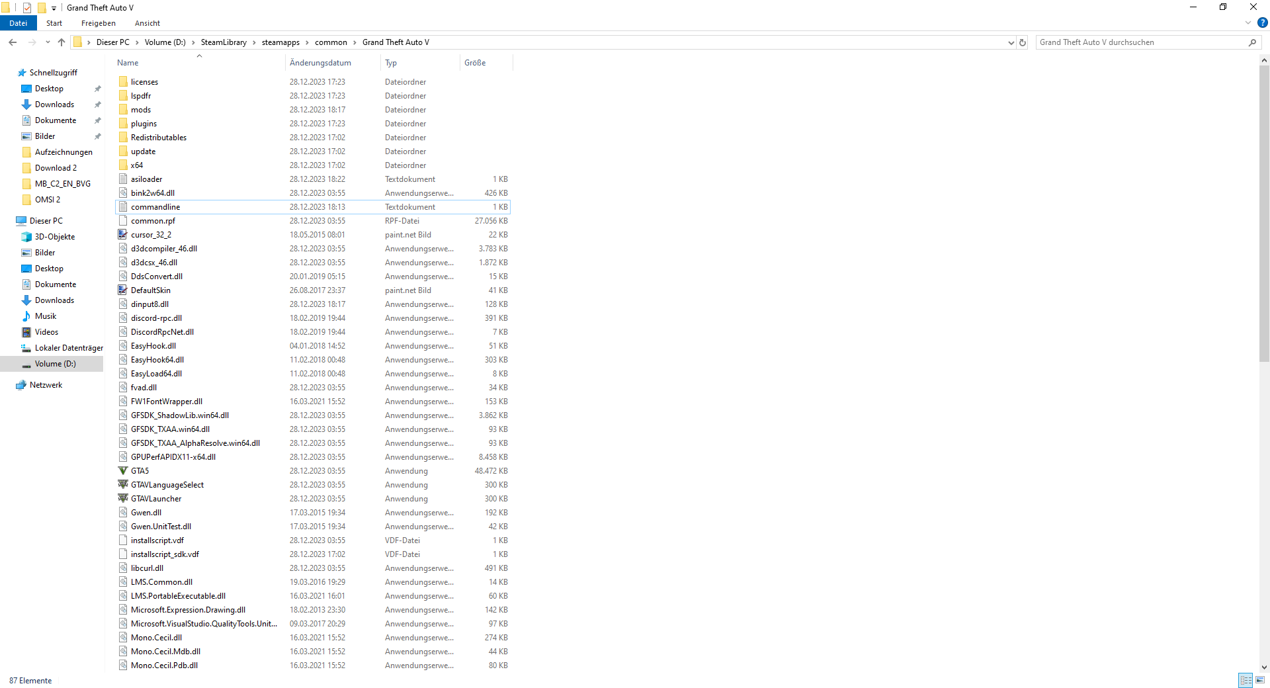Screen dimensions: 1270x688
Task: Expand the ribbon with the chevron
Action: (1248, 22)
